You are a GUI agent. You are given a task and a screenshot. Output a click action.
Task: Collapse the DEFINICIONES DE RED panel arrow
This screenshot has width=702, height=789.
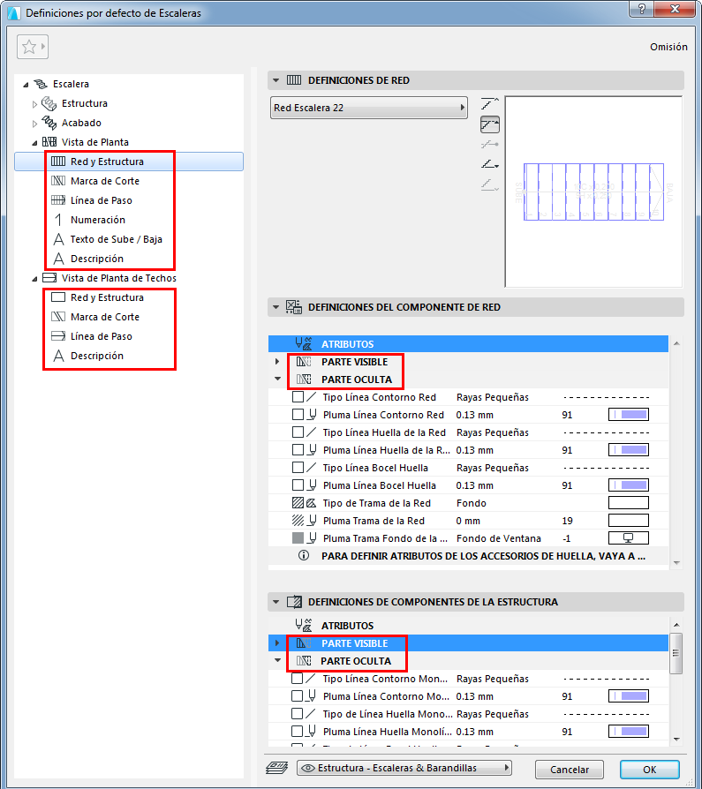[276, 80]
